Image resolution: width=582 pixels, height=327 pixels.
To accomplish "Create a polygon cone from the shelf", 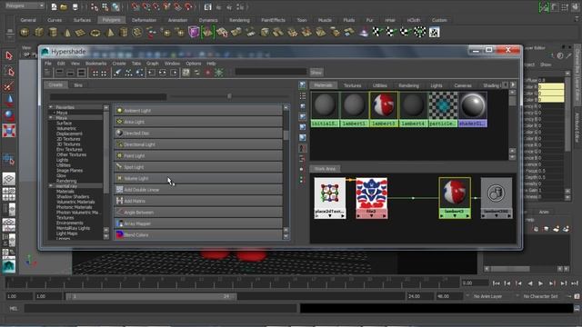I will (67, 33).
